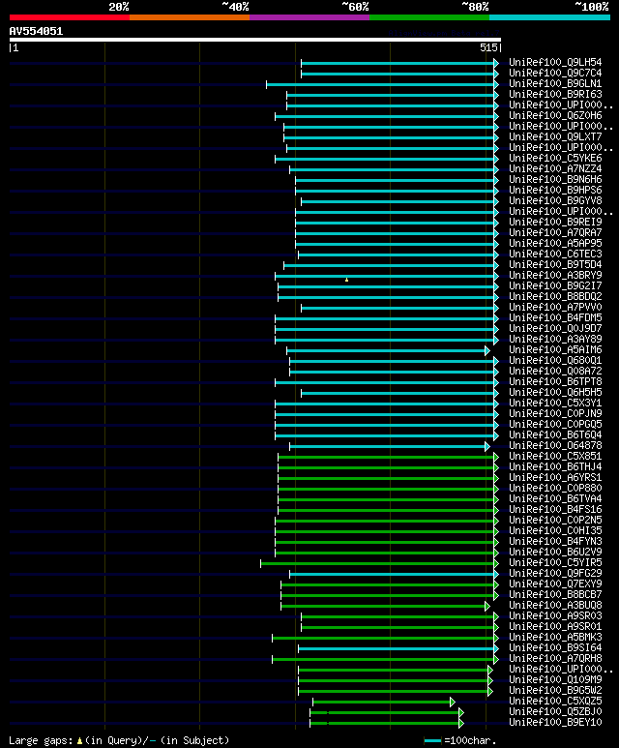Viewport: 619px width, 748px height.
Task: Select the label UniRef100_A7QRH8
Action: click(555, 659)
